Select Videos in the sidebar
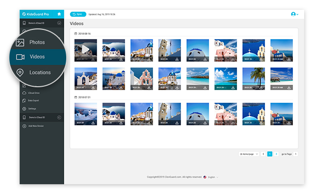314x196 pixels. (37, 57)
